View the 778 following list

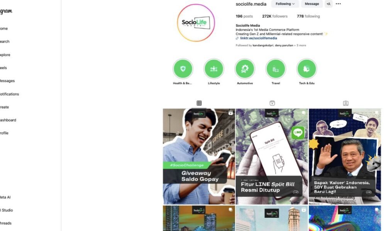(308, 16)
